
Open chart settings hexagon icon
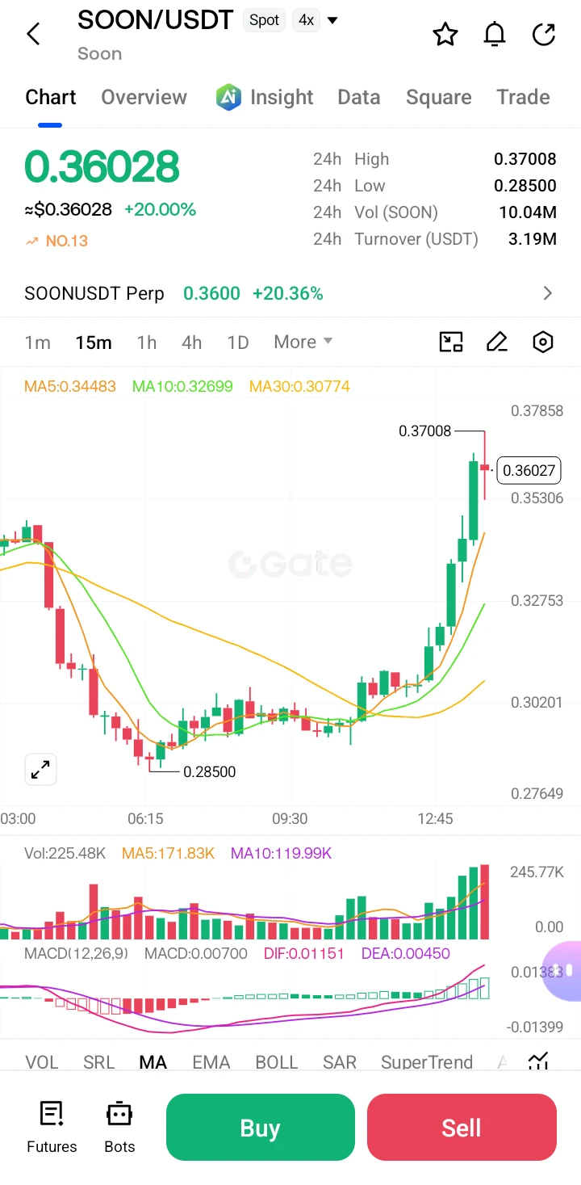click(544, 342)
